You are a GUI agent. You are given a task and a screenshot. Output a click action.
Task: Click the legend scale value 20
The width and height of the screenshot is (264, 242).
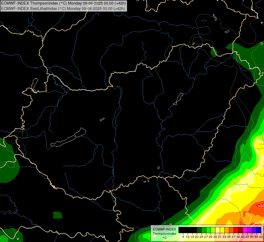[197, 237]
